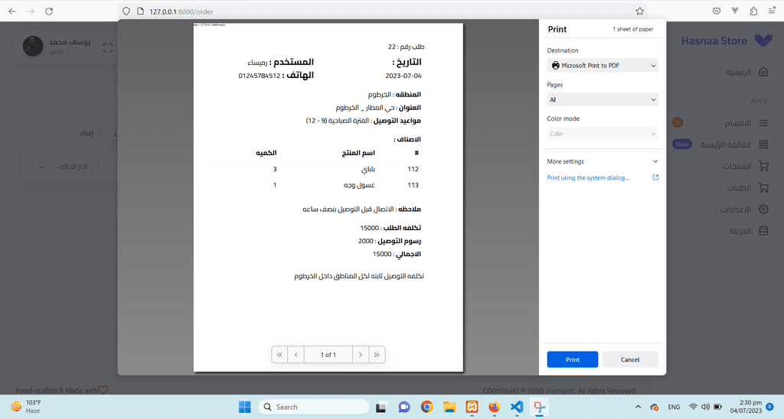
Task: Open the clock showing 2:30 pm
Action: [746, 407]
